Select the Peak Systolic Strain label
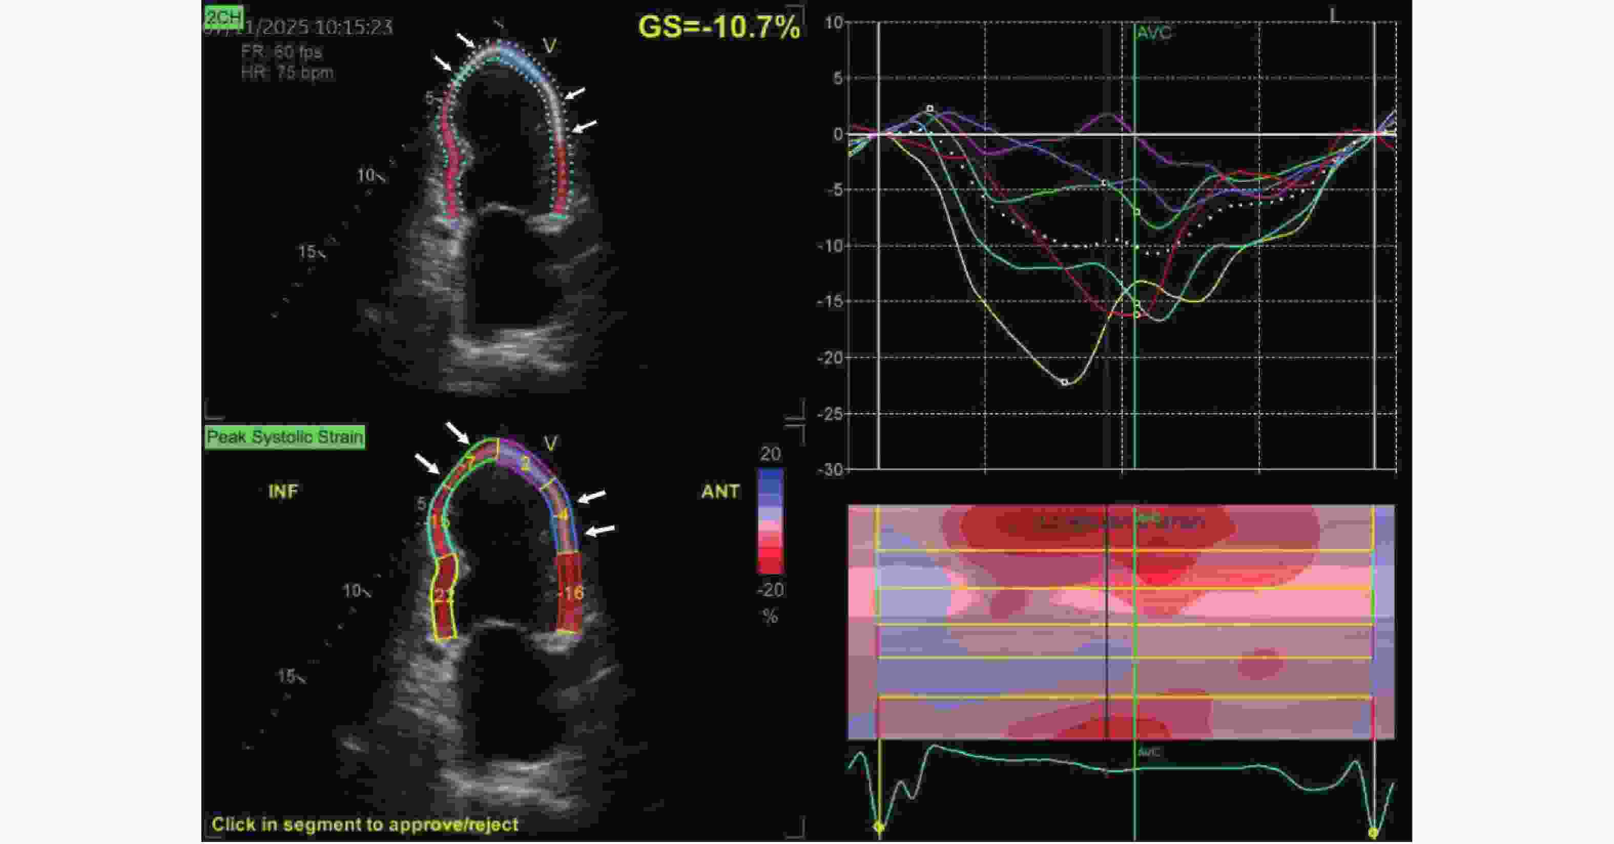The width and height of the screenshot is (1614, 844). 284,437
